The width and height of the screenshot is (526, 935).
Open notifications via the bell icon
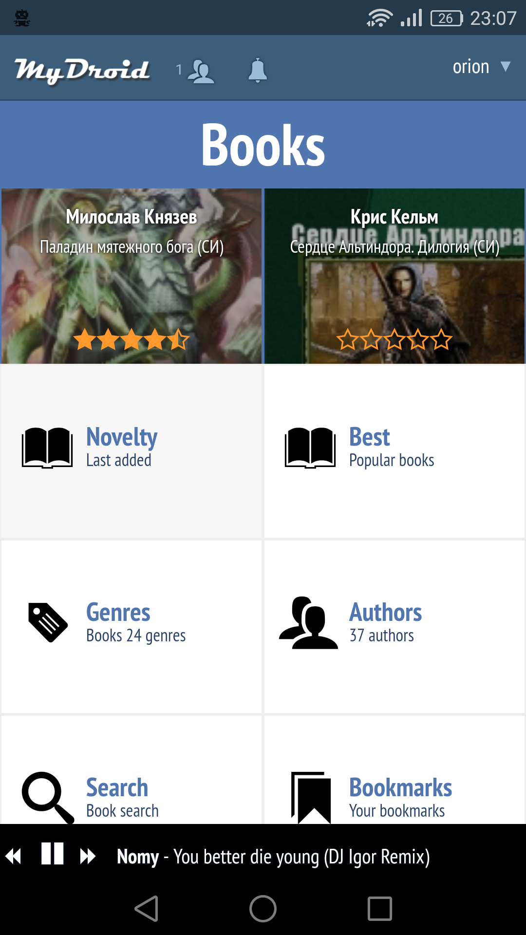tap(258, 71)
